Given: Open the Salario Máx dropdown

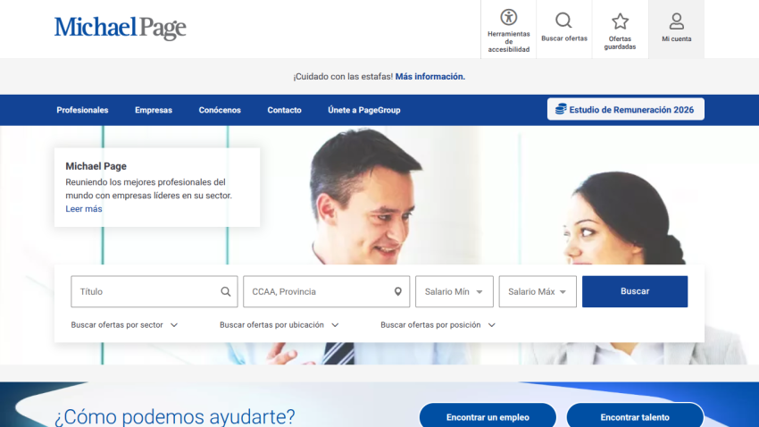Looking at the screenshot, I should pos(538,291).
